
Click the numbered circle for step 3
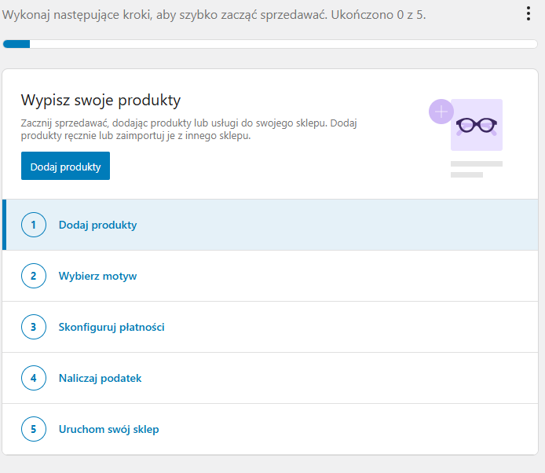point(34,327)
